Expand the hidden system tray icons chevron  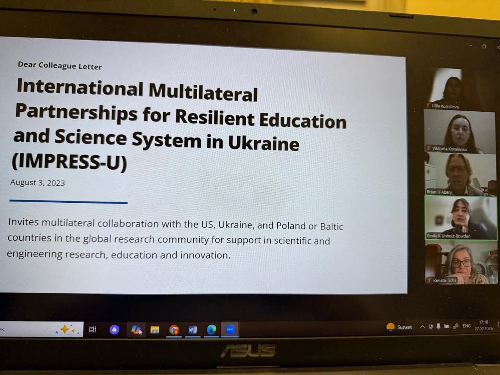422,327
